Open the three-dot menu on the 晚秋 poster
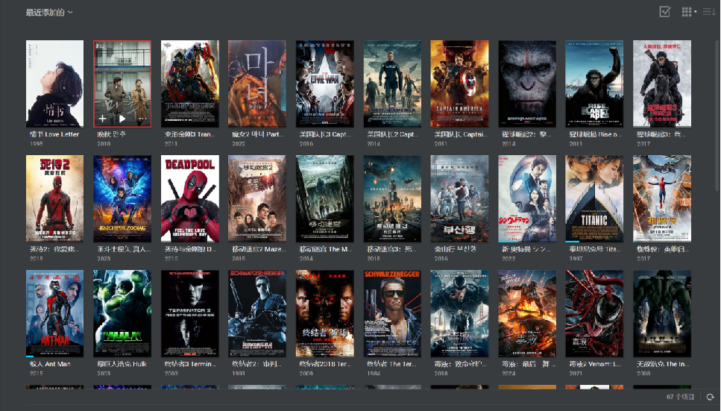The image size is (721, 411). click(x=142, y=119)
